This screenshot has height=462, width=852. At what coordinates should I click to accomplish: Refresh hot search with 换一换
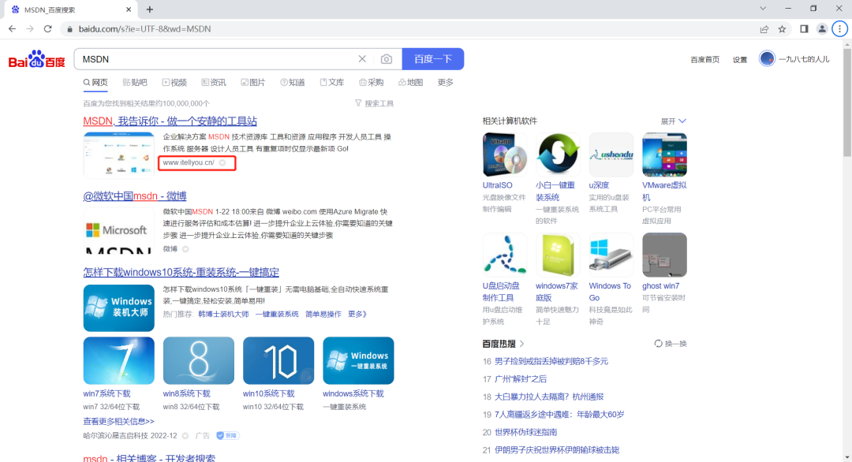click(x=671, y=344)
